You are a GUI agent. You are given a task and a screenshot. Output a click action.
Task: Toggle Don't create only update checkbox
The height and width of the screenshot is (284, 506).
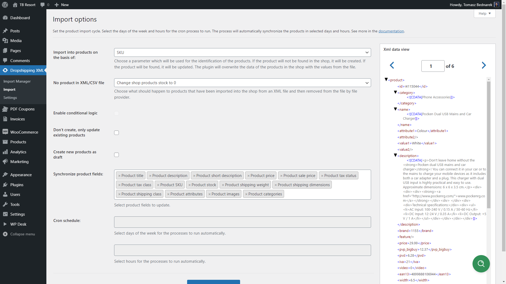coord(116,133)
